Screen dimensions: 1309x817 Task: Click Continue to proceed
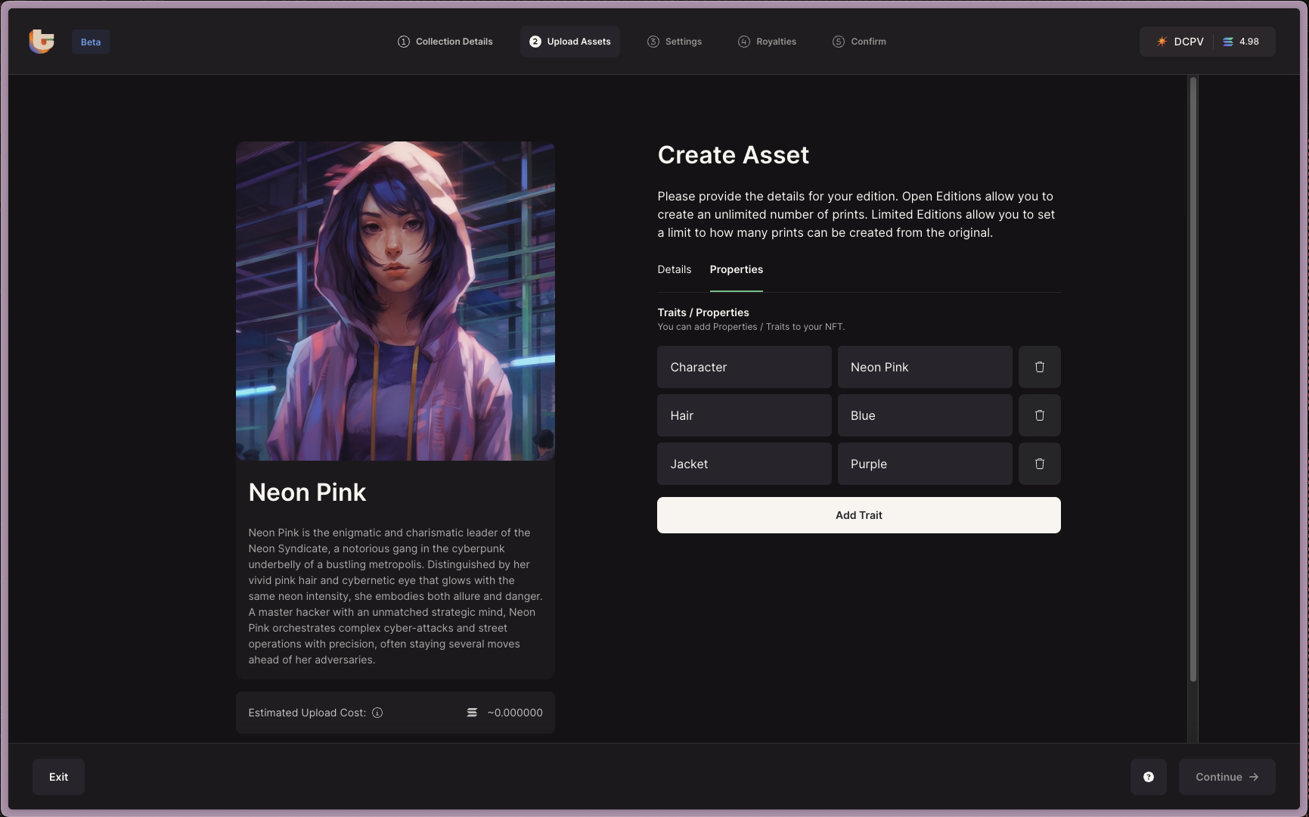point(1227,777)
